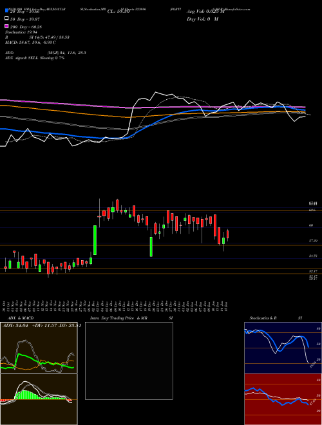
Task: Click the 'Stochastics: 19.94' readout
Action: click(21, 32)
